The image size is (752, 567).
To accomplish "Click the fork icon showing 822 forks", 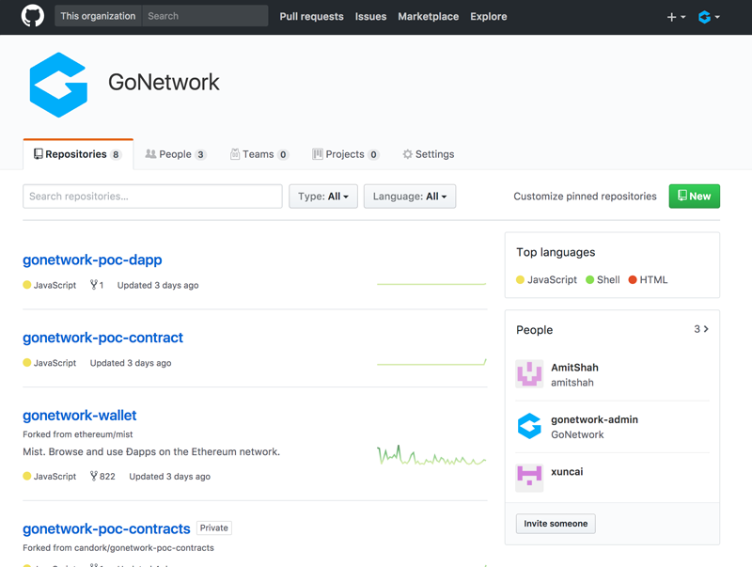I will (94, 477).
